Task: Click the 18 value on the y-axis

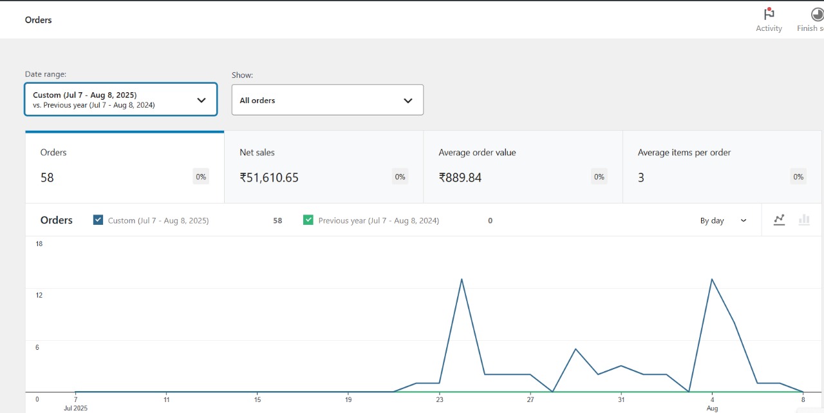Action: (39, 244)
